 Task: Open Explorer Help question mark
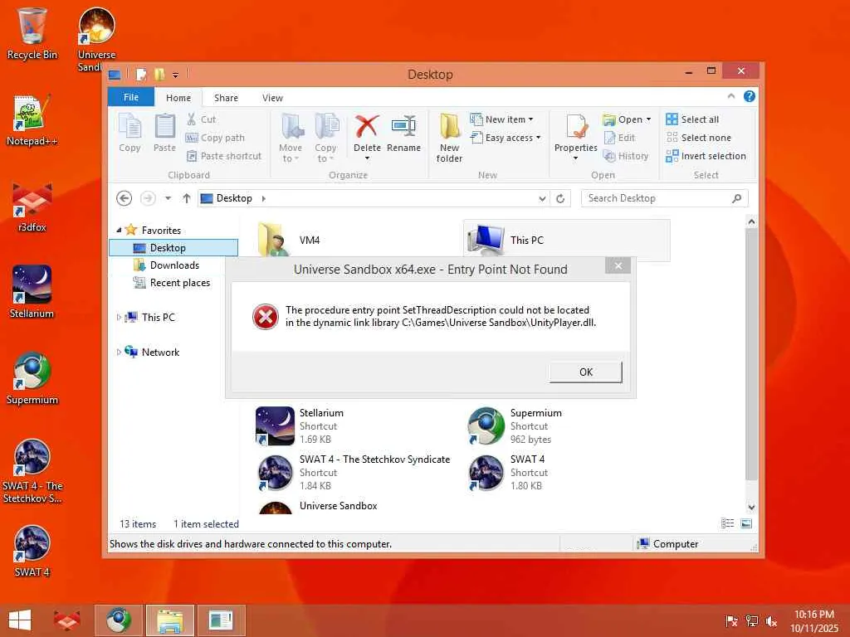[x=750, y=96]
